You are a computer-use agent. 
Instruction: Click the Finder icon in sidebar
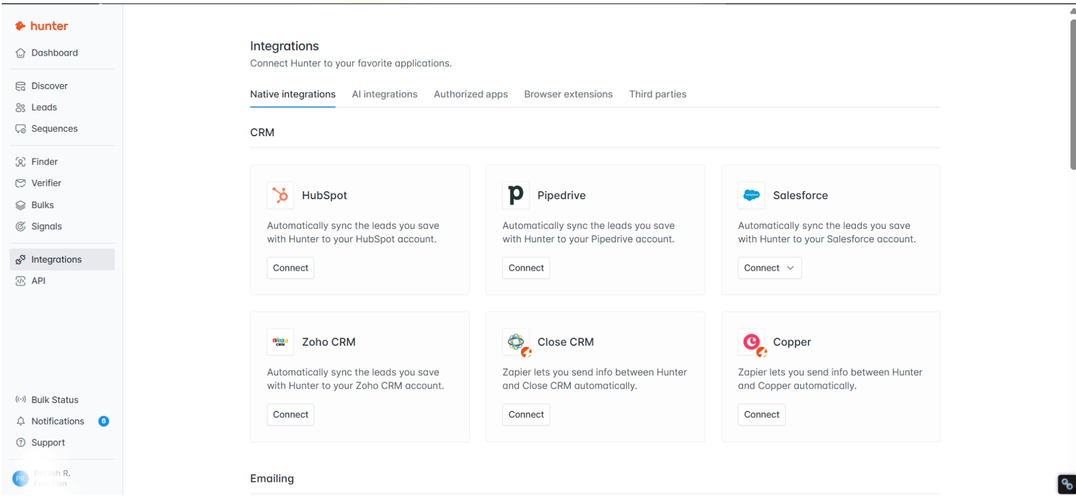click(20, 162)
